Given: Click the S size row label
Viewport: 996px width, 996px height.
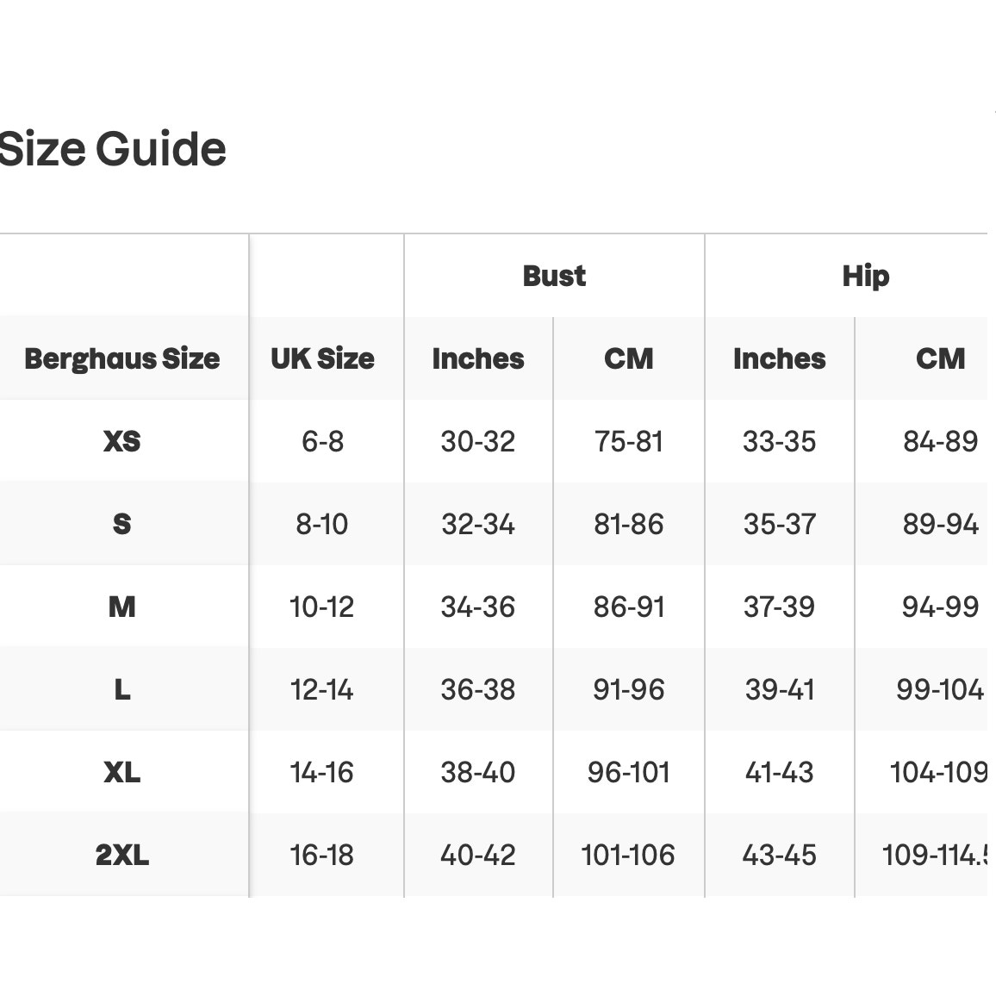Looking at the screenshot, I should click(122, 524).
